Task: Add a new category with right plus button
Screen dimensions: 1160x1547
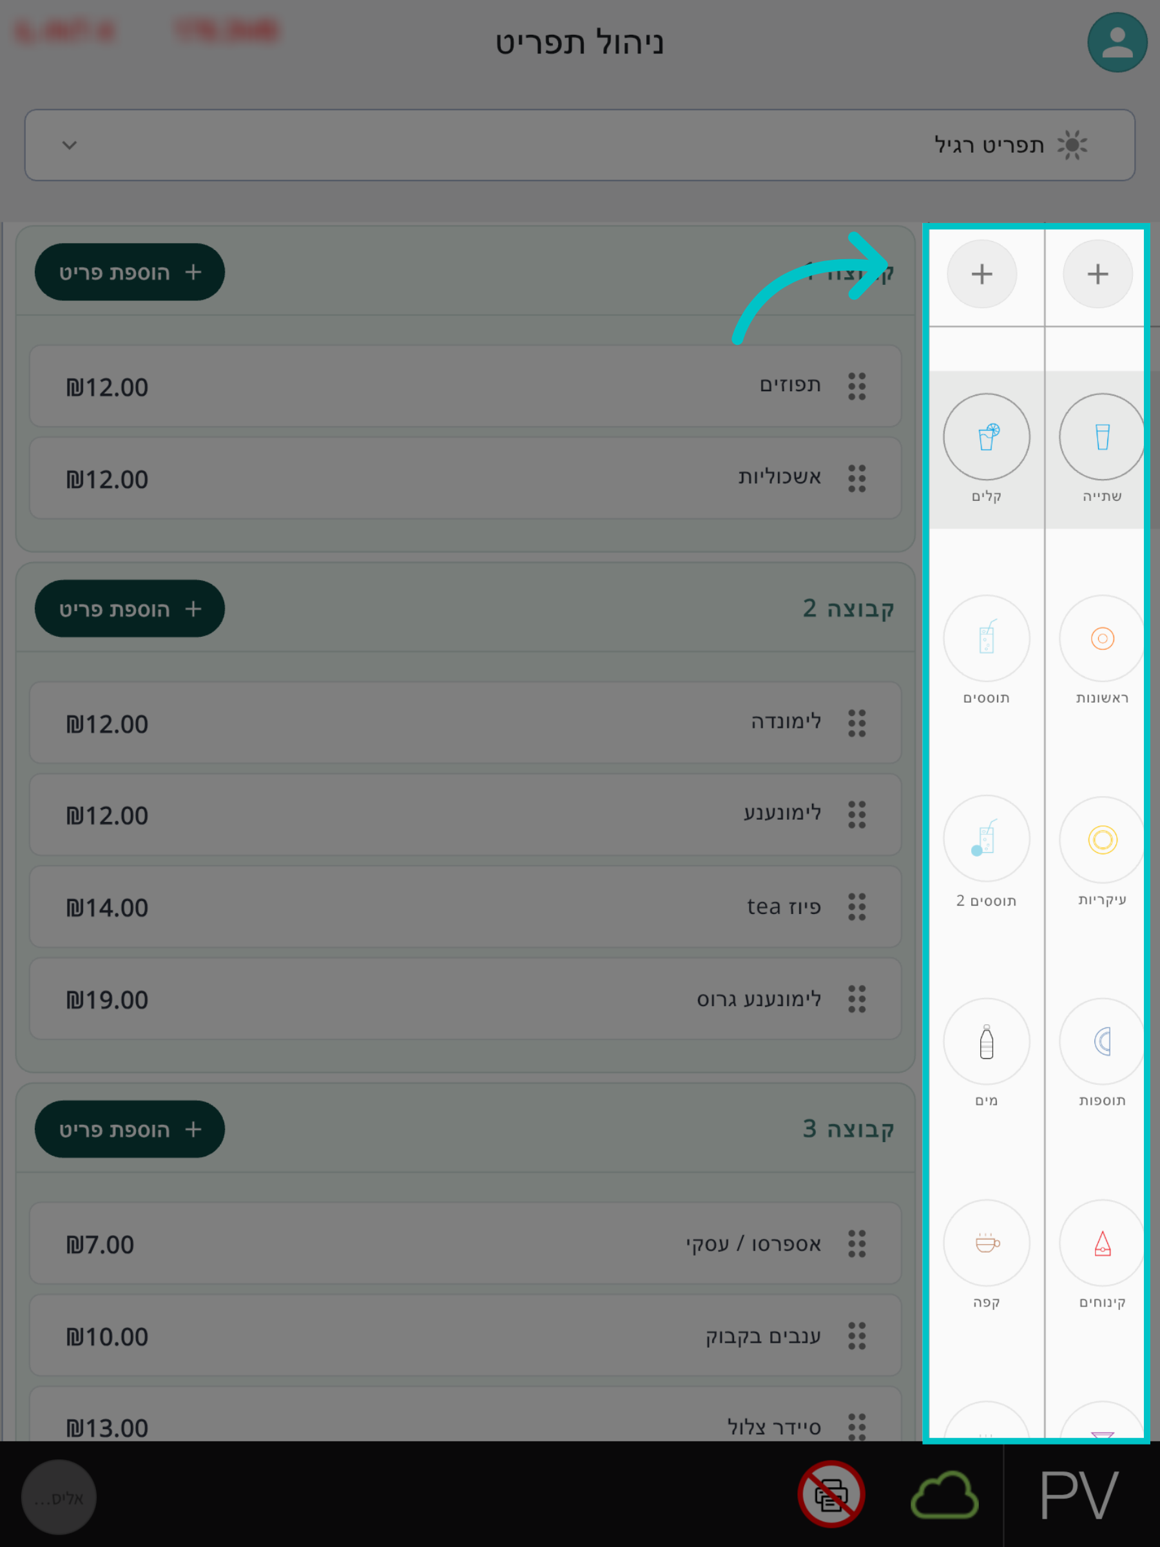Action: [x=1097, y=273]
